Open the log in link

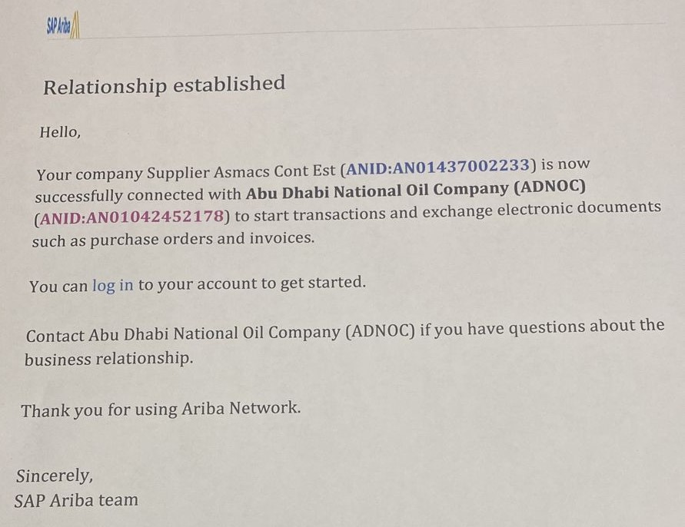tap(113, 285)
